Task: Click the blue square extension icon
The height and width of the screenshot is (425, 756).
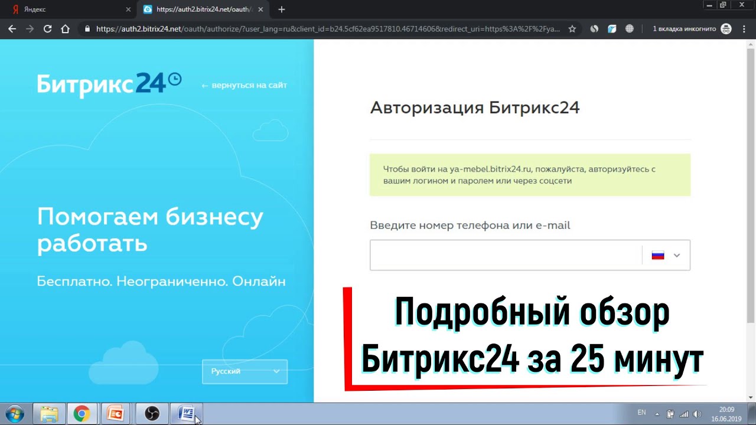Action: click(x=612, y=28)
